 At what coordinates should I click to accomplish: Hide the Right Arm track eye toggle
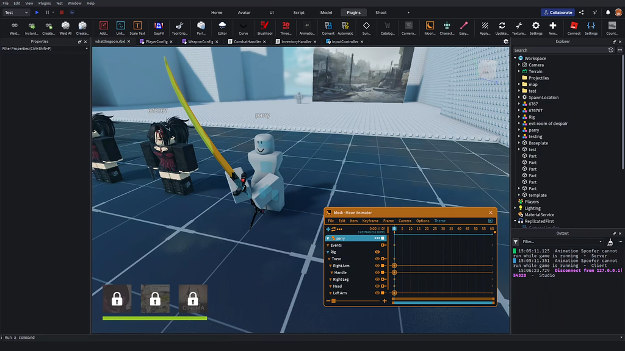(x=377, y=266)
